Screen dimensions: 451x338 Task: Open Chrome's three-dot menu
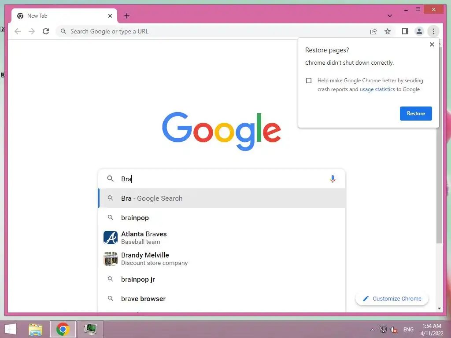coord(433,31)
